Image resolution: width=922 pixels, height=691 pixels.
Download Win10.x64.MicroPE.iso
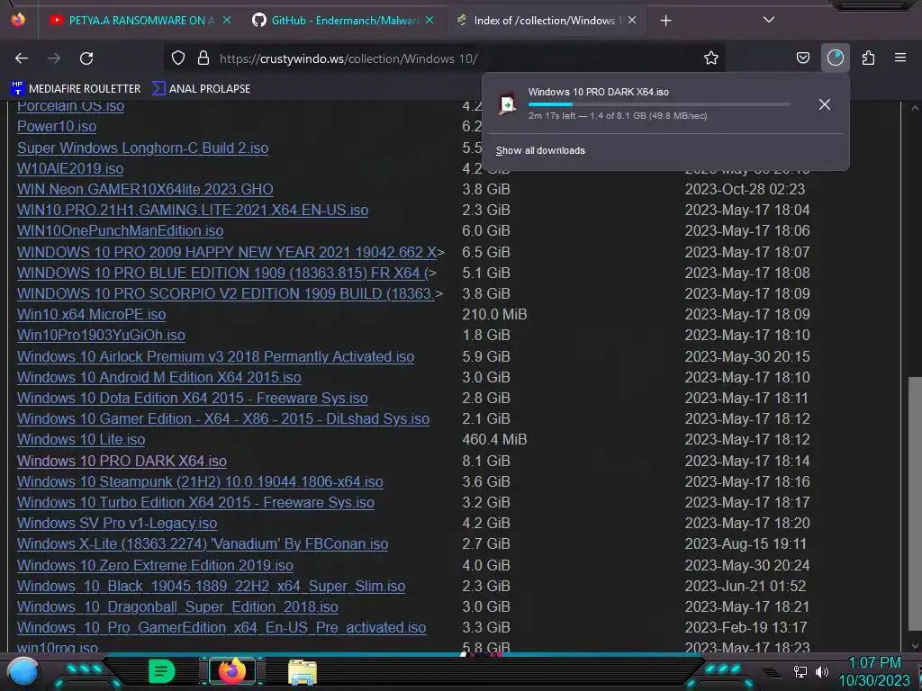[x=91, y=314]
